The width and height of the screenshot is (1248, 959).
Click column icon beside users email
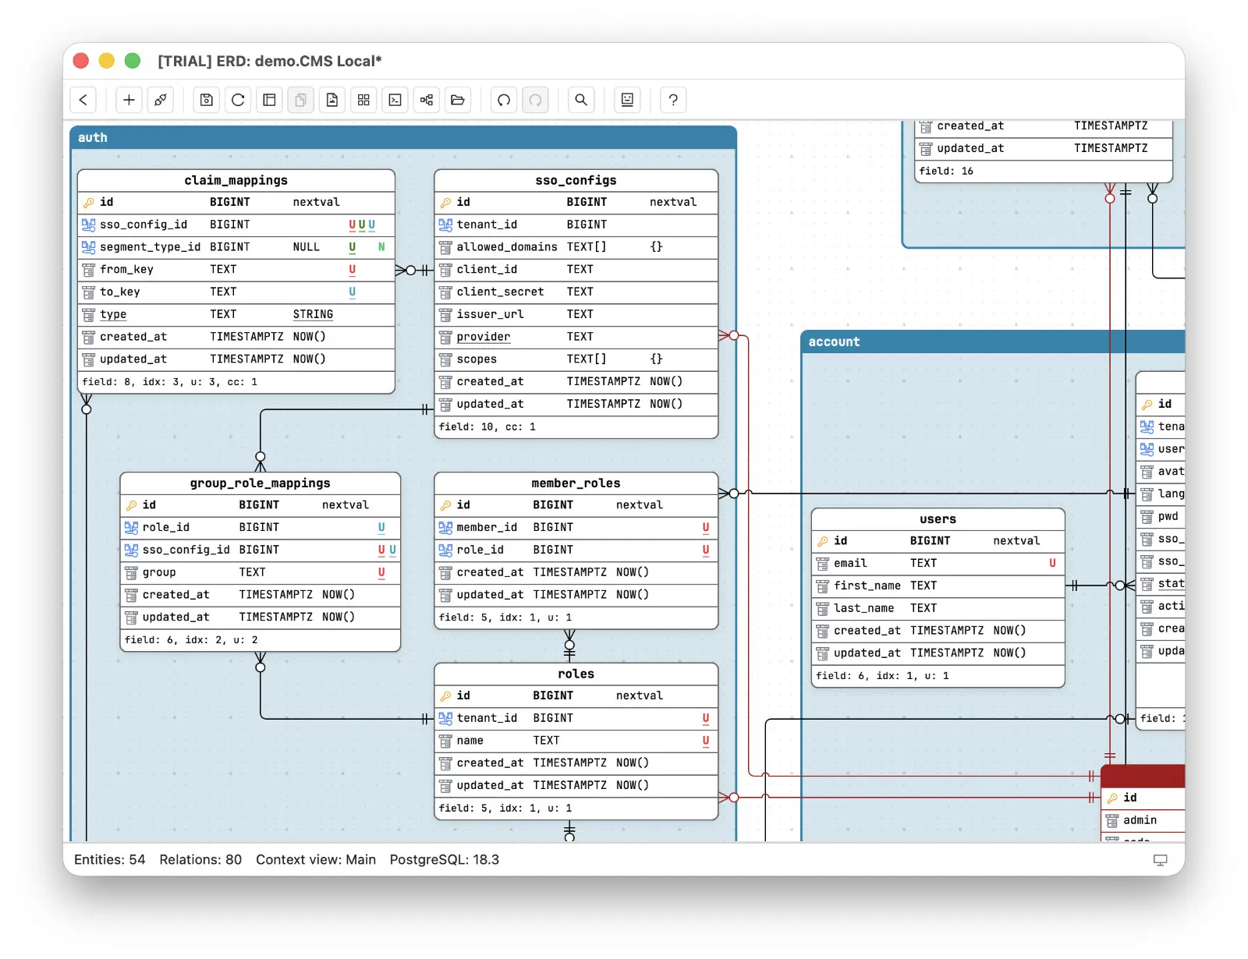click(823, 564)
